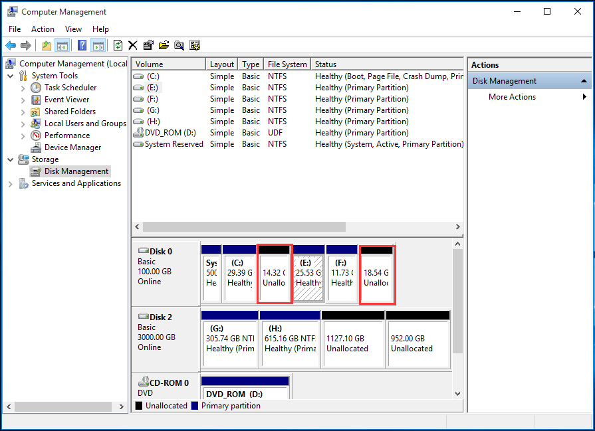Open the Action menu
Screen dimensions: 595x431
[43, 29]
